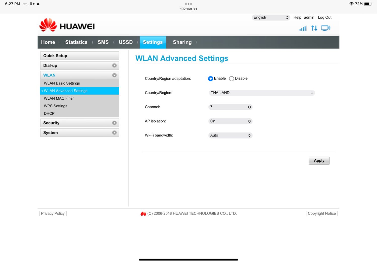This screenshot has height=263, width=377.
Task: Expand the Dial-up sidebar section
Action: pos(79,65)
